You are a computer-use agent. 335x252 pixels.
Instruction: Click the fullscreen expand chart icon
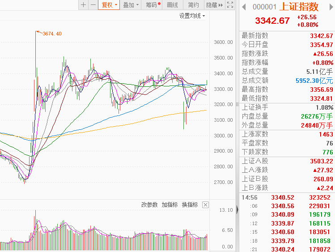tap(230, 5)
